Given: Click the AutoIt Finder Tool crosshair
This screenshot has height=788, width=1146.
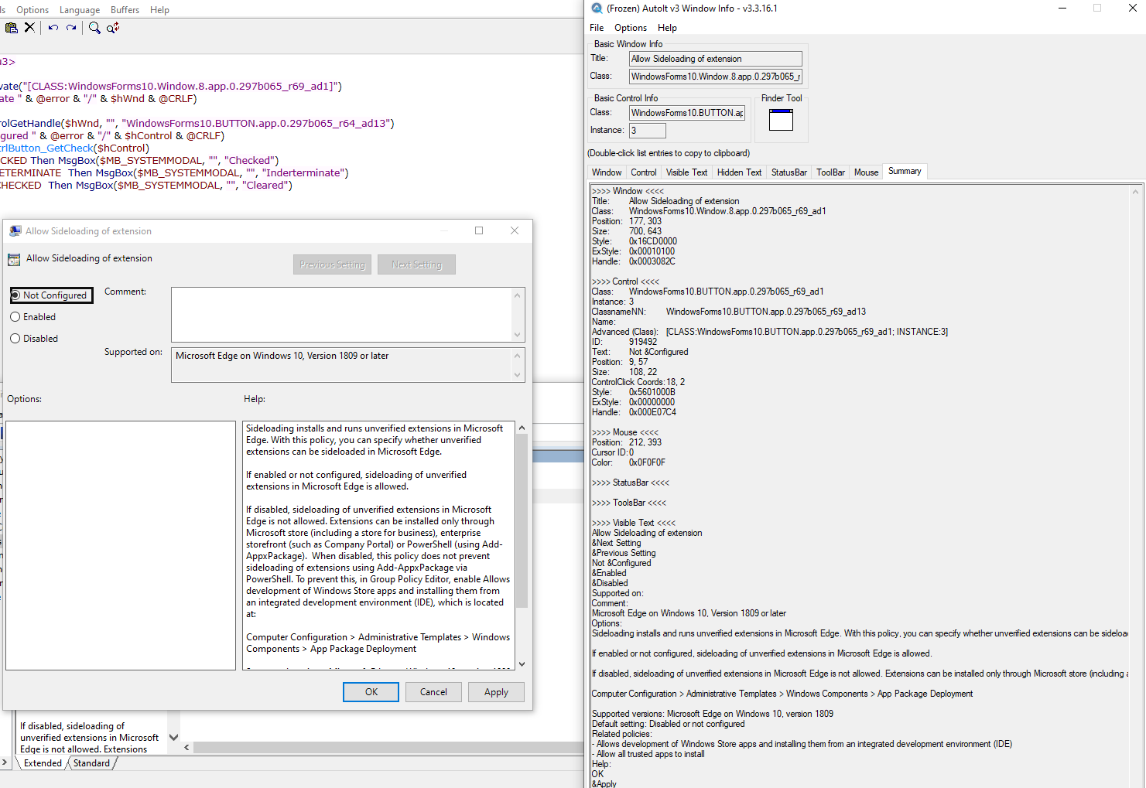Looking at the screenshot, I should tap(781, 120).
